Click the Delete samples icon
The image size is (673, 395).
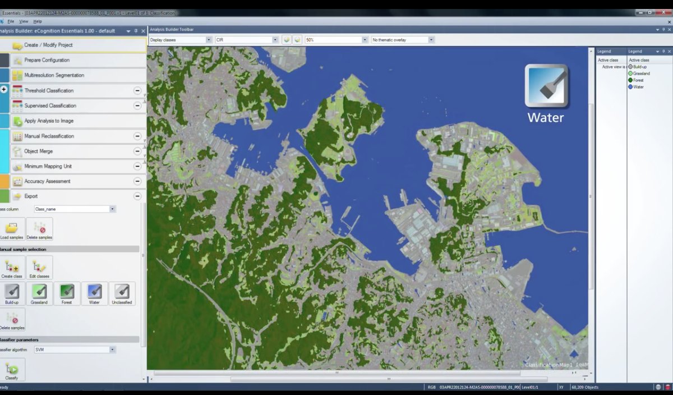point(39,227)
